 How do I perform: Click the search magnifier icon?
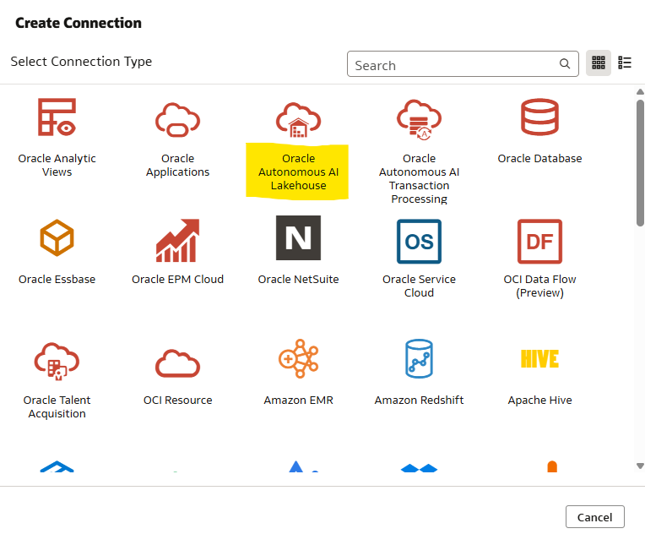(565, 64)
